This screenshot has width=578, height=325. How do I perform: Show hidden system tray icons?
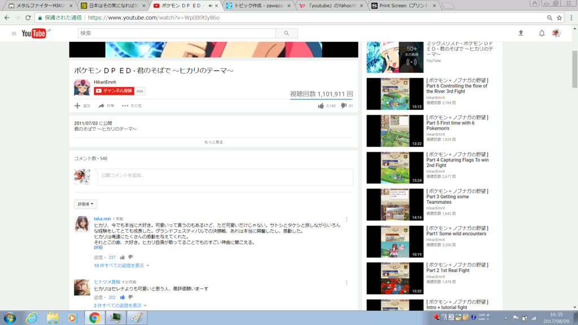pos(506,318)
